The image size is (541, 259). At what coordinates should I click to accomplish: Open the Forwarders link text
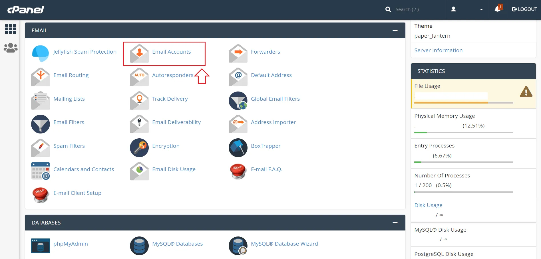(266, 52)
